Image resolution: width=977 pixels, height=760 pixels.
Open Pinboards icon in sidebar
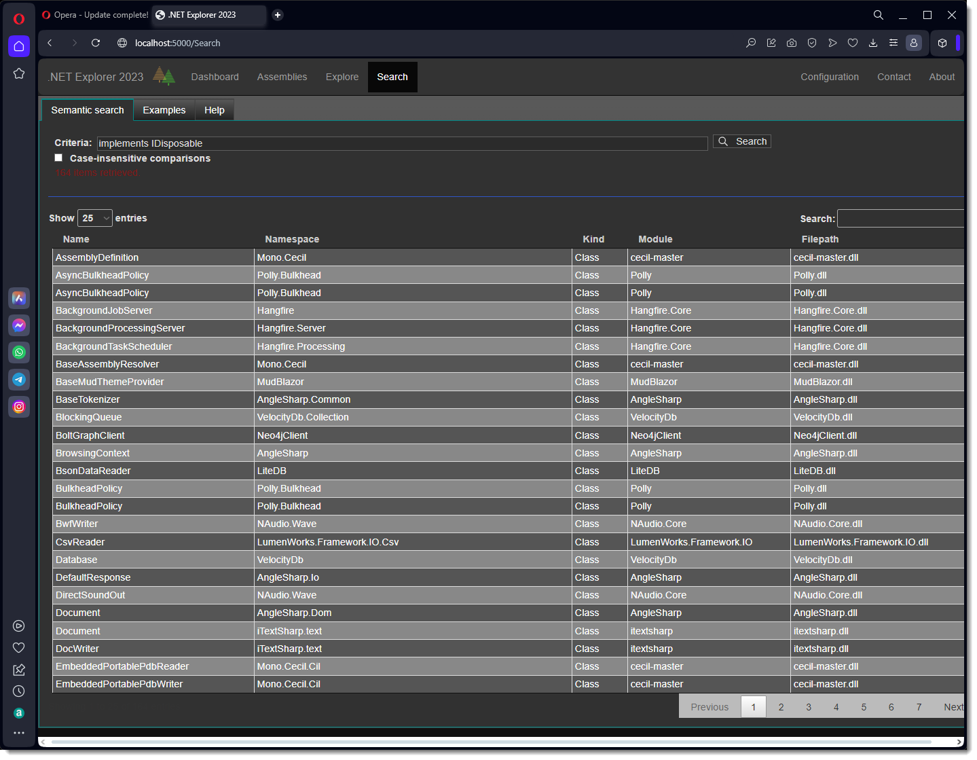pos(19,670)
